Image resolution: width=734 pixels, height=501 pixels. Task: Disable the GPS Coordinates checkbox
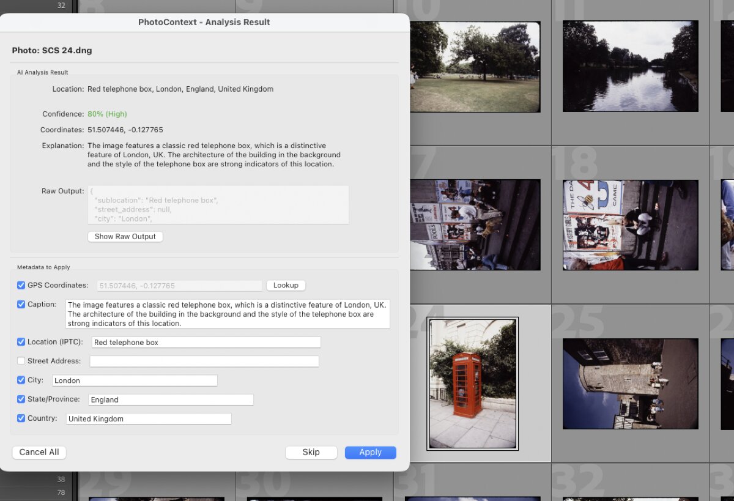[x=21, y=285]
